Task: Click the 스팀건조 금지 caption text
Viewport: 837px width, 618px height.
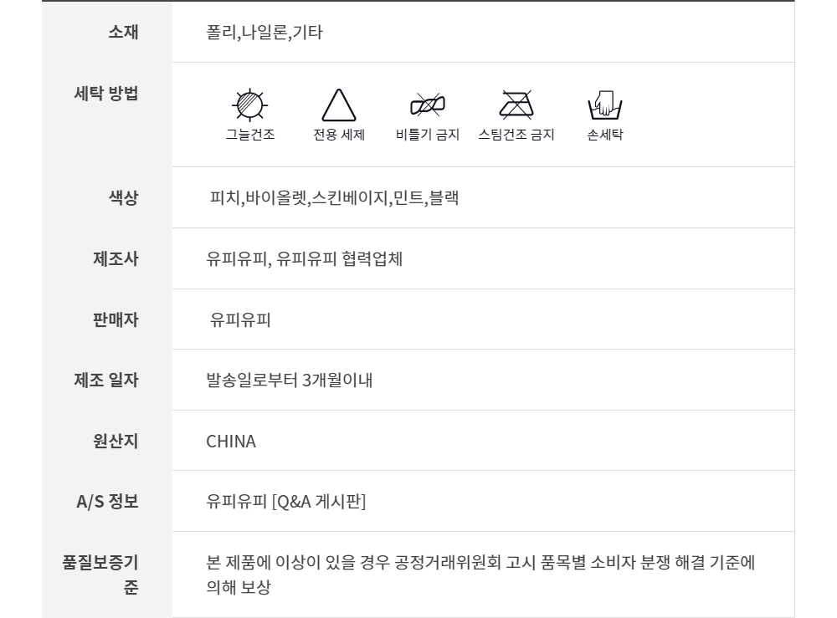Action: pos(516,135)
